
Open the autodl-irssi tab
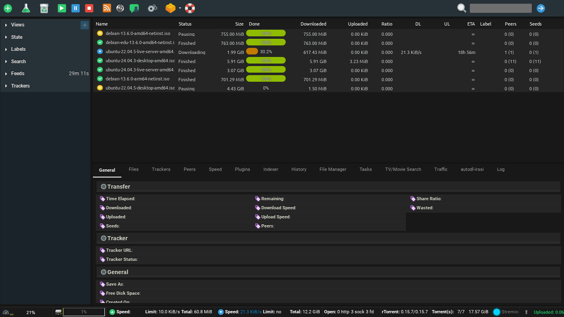472,169
